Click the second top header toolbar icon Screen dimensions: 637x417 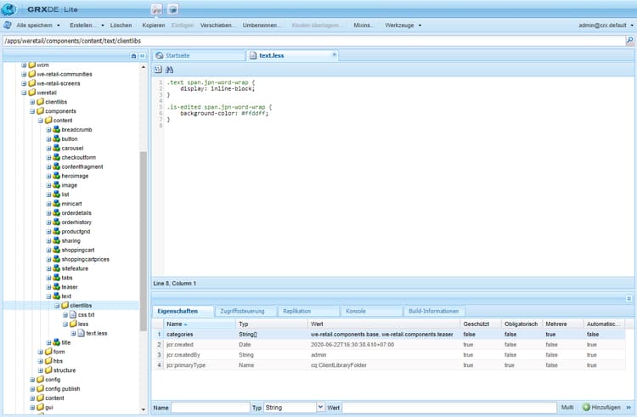click(173, 9)
